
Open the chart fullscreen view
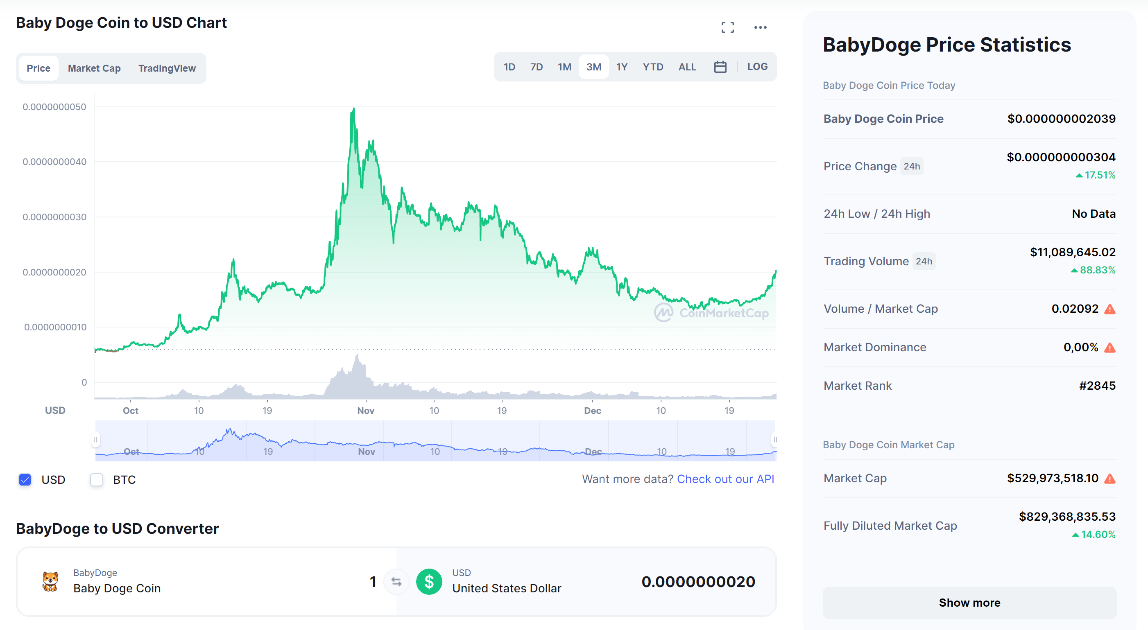727,27
